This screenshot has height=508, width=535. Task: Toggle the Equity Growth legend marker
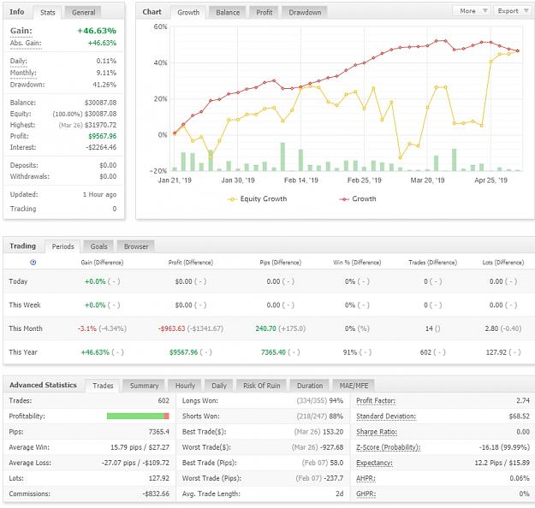tap(232, 199)
